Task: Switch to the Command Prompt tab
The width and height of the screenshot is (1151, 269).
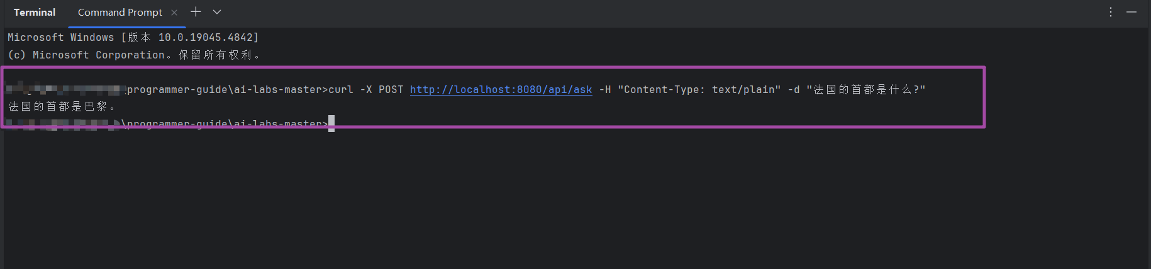Action: click(x=120, y=13)
